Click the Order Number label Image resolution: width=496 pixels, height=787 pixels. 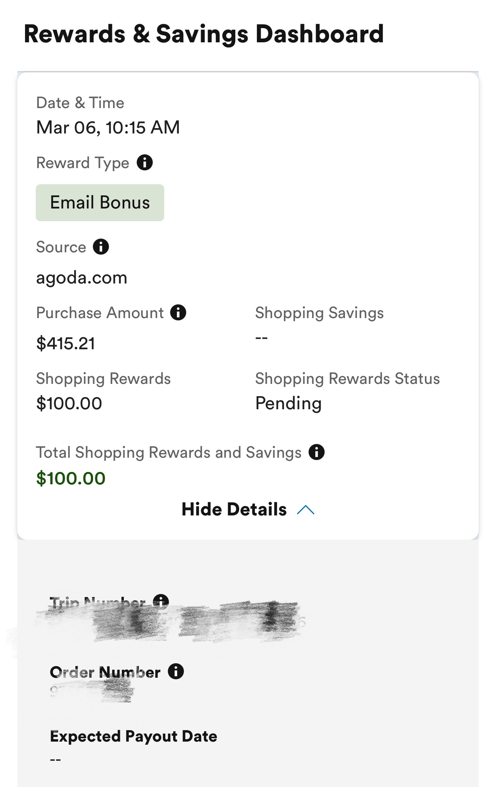coord(105,672)
